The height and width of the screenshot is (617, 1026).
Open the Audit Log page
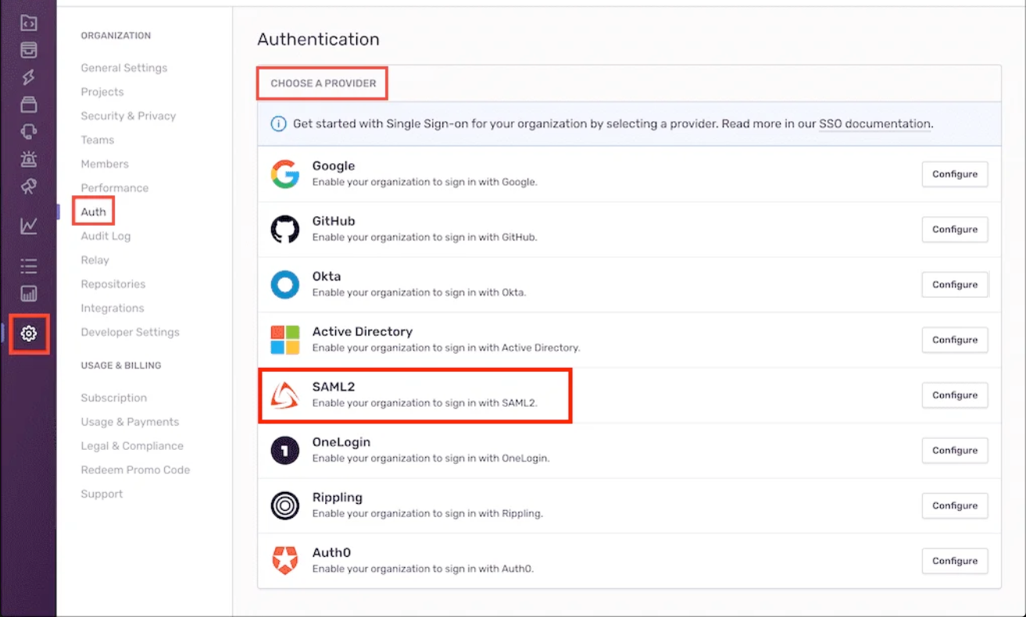coord(105,236)
